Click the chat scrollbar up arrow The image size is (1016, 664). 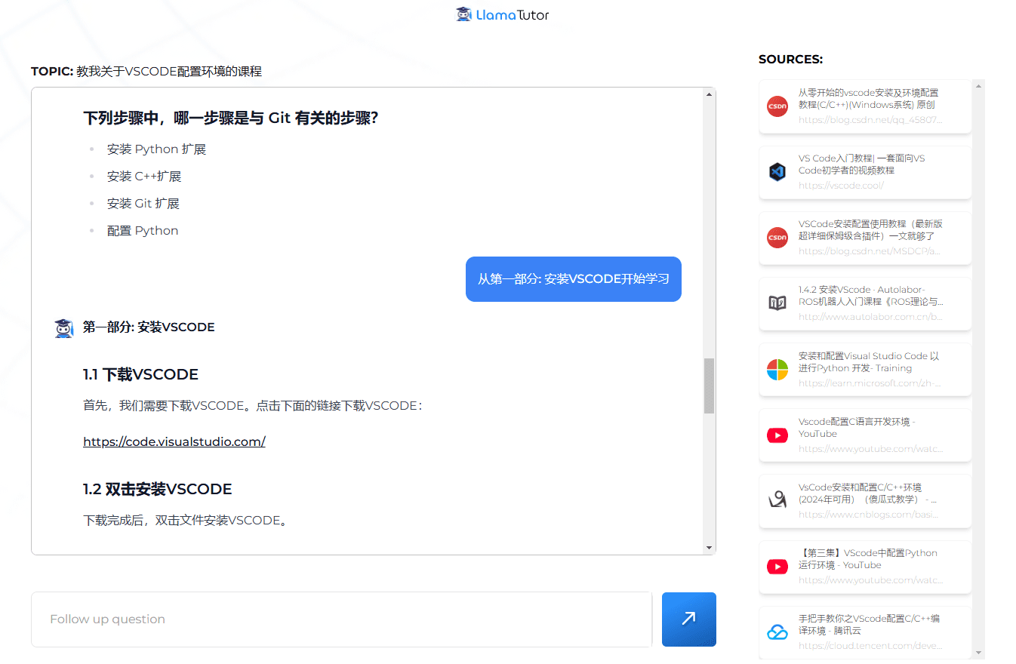tap(709, 94)
